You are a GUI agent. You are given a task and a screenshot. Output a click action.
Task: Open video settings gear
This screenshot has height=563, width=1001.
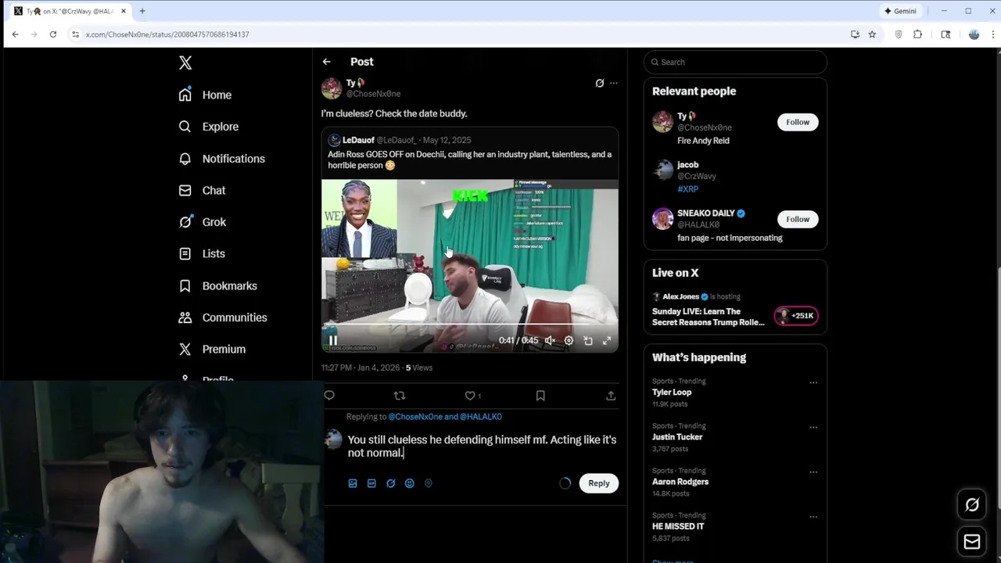tap(569, 340)
